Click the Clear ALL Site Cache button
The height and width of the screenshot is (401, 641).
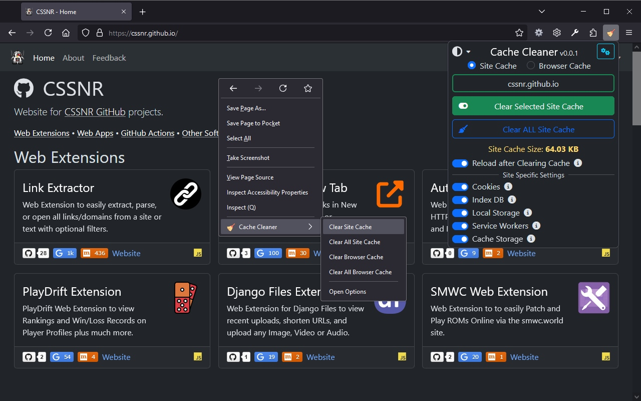click(533, 129)
